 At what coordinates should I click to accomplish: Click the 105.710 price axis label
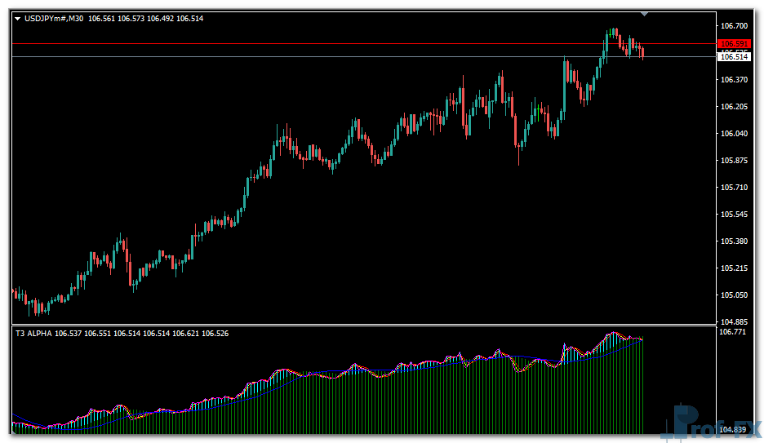point(734,188)
